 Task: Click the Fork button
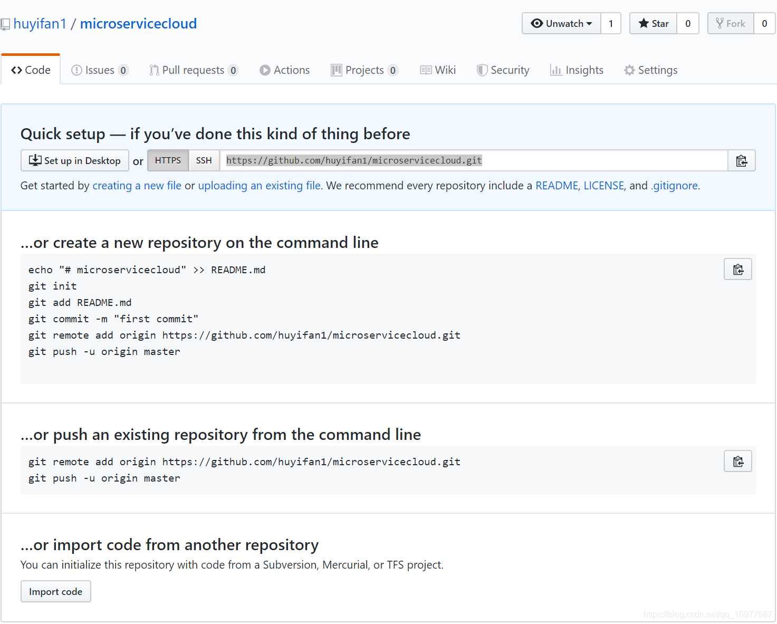pyautogui.click(x=730, y=23)
